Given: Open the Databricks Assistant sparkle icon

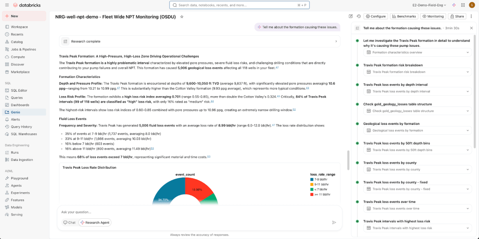Looking at the screenshot, I should 454,5.
